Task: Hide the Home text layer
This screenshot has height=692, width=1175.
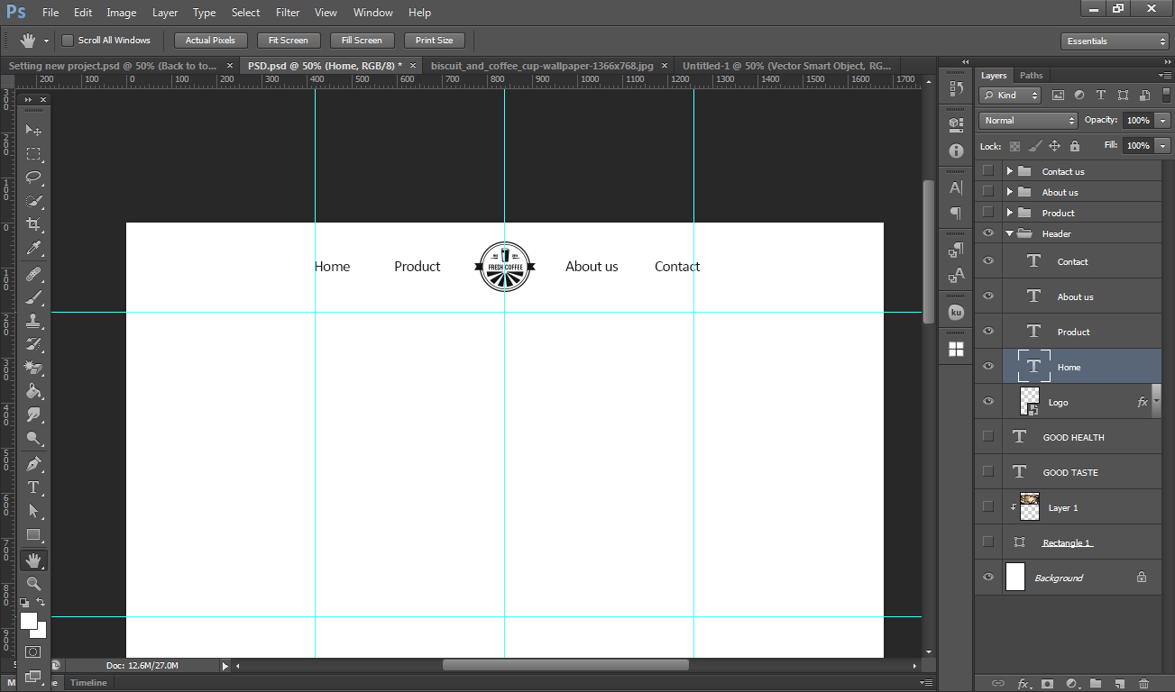Action: pos(988,367)
